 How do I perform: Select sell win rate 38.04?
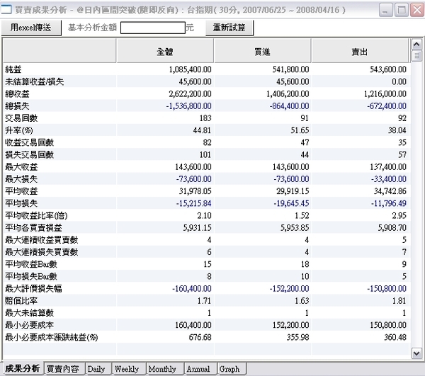point(397,130)
